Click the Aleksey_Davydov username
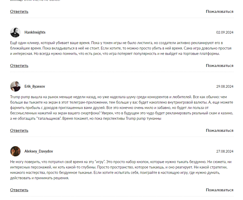243x200 pixels. [x=38, y=151]
